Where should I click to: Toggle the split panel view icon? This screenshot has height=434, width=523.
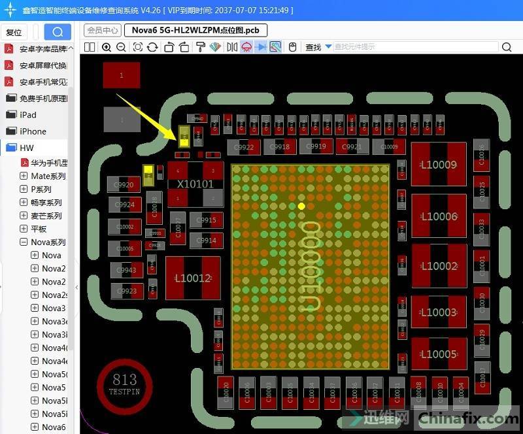click(90, 47)
